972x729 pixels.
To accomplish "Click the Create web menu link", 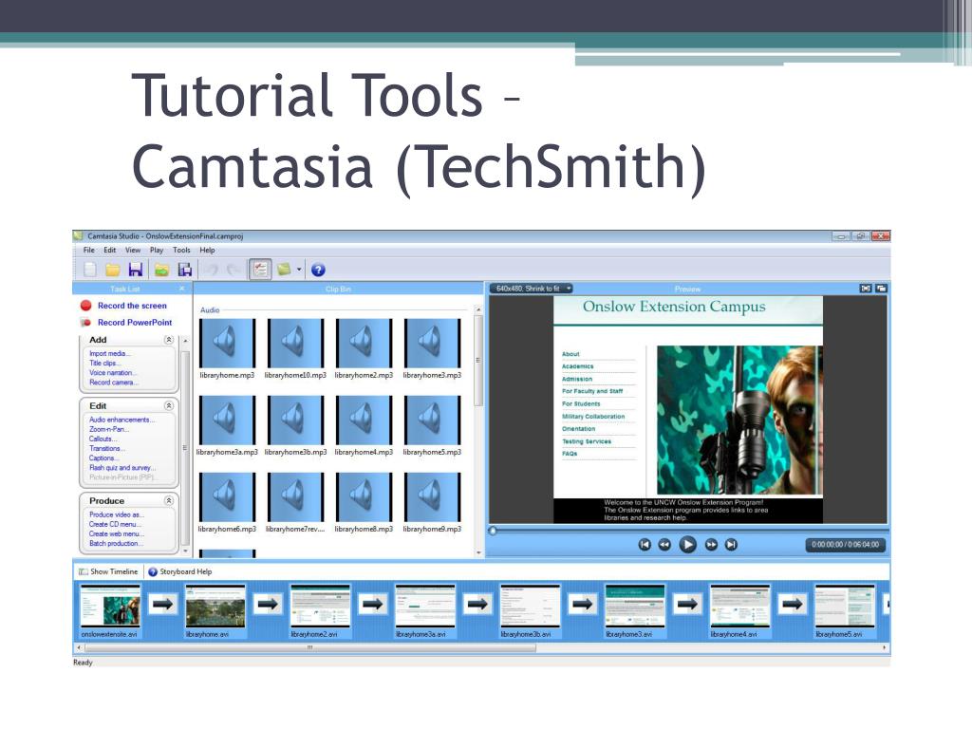I will coord(117,533).
